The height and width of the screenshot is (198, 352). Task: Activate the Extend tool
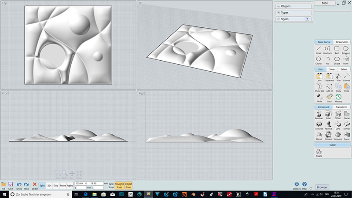(347, 77)
